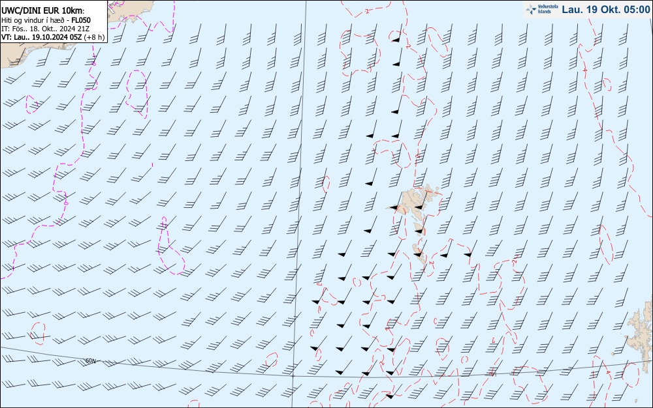This screenshot has height=408, width=653.
Task: Click the "VT: Lau.. 19.10.2024 05Z (+8 h)" line
Action: point(53,37)
